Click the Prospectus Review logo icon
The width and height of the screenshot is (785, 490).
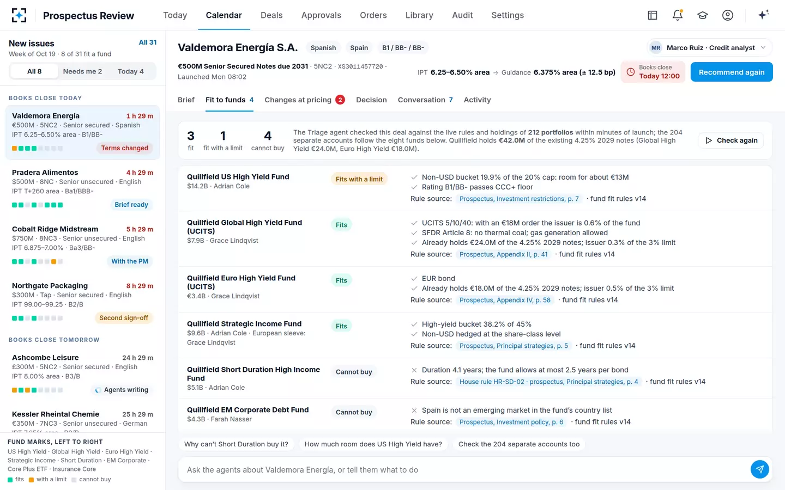point(19,15)
